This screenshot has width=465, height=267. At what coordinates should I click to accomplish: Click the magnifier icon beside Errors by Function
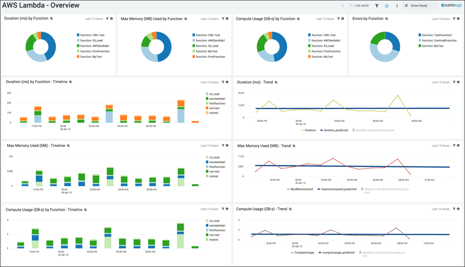click(x=387, y=19)
